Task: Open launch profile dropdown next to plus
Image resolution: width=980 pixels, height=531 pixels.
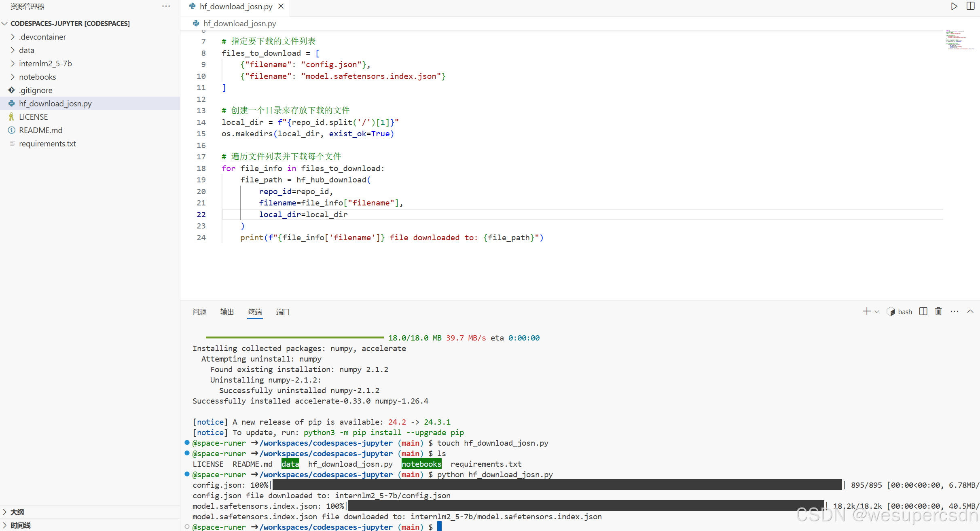Action: point(877,312)
